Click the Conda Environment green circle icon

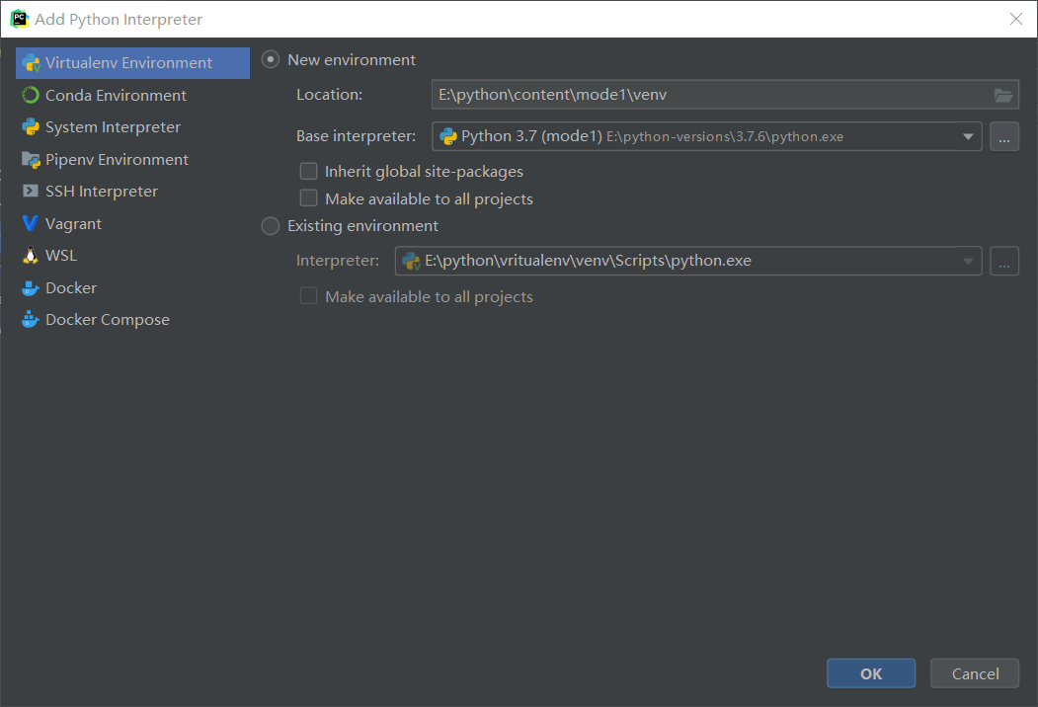point(31,96)
